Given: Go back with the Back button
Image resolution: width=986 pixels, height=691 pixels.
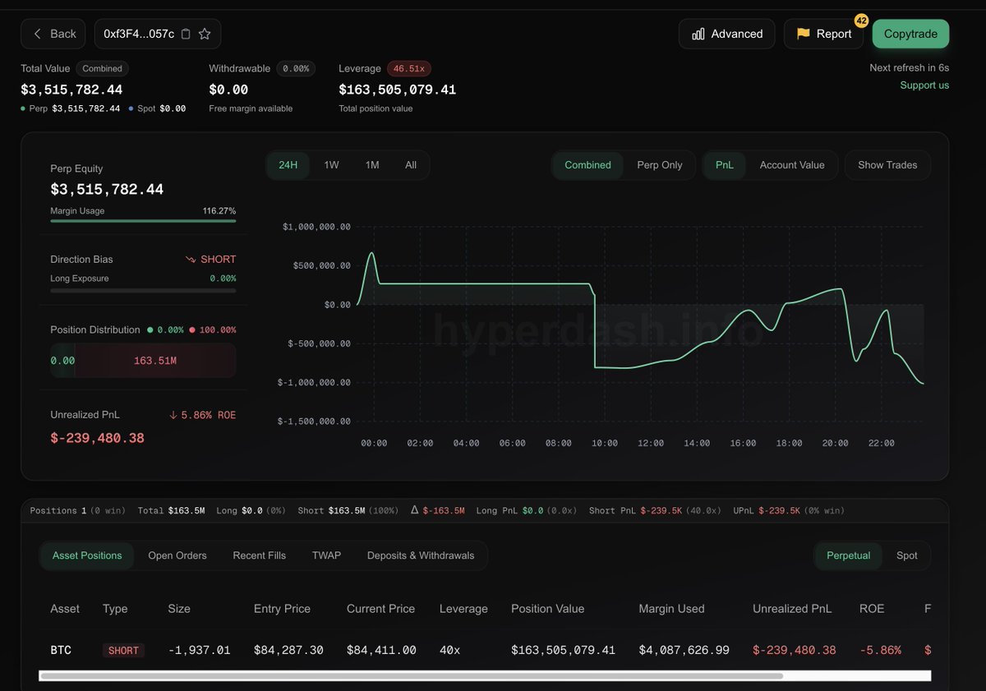Looking at the screenshot, I should [x=54, y=34].
